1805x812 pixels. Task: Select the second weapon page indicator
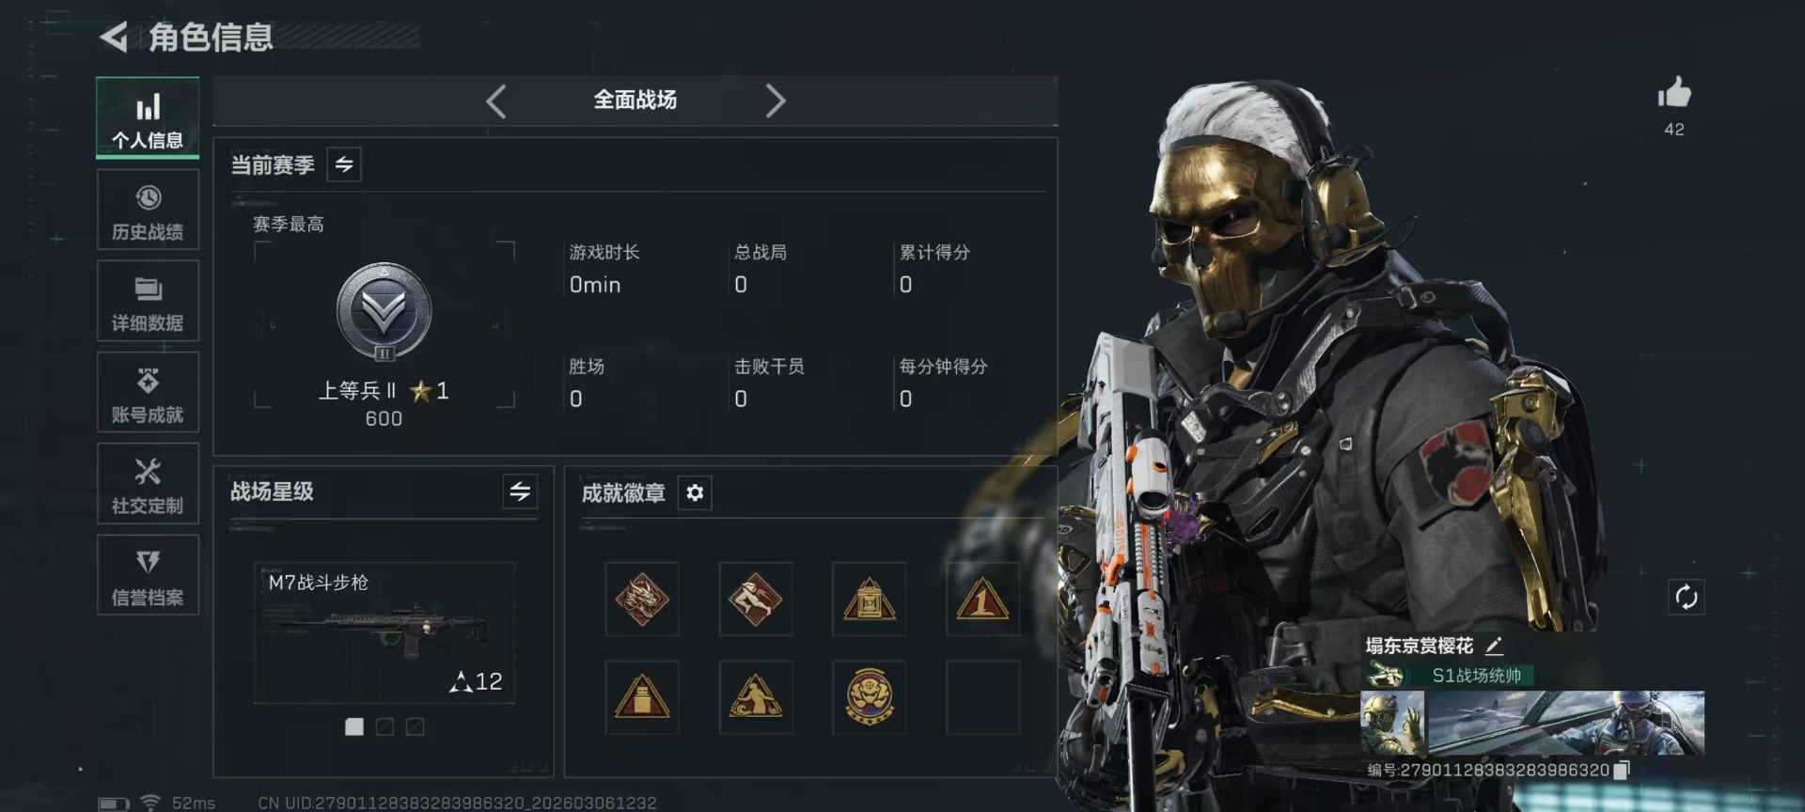click(x=385, y=726)
